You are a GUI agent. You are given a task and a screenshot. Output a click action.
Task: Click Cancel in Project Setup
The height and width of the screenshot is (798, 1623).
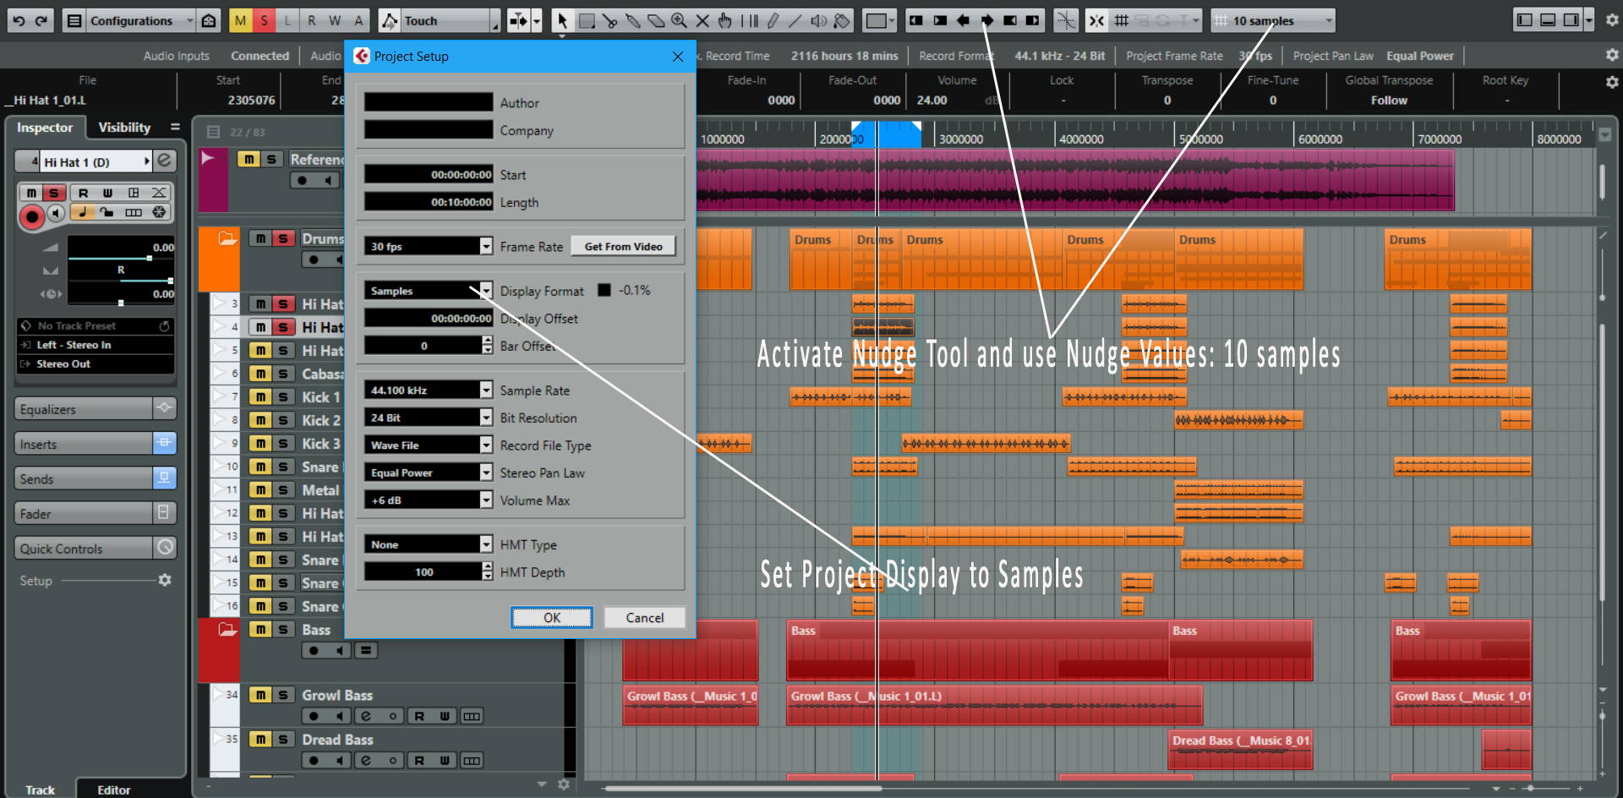click(644, 617)
